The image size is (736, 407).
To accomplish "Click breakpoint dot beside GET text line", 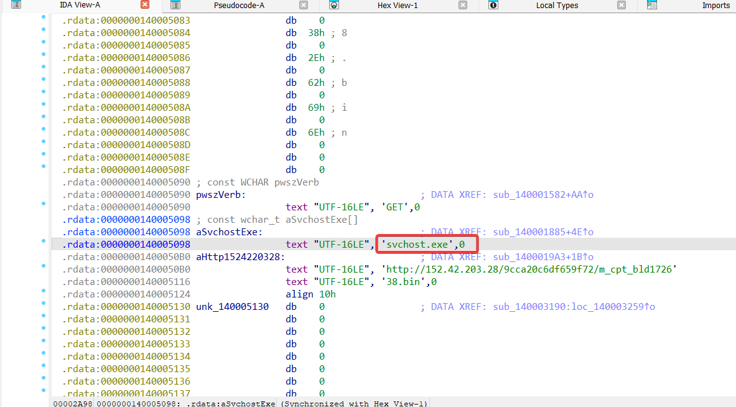I will [x=44, y=203].
